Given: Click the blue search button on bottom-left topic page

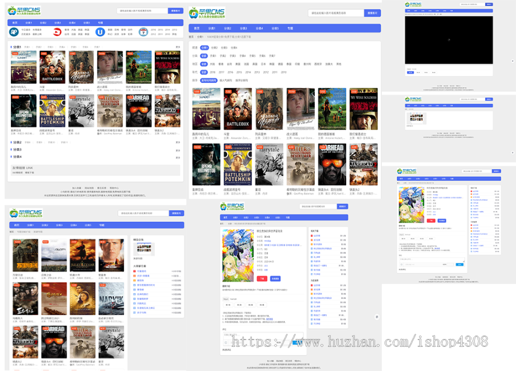Looking at the screenshot, I should pos(177,213).
